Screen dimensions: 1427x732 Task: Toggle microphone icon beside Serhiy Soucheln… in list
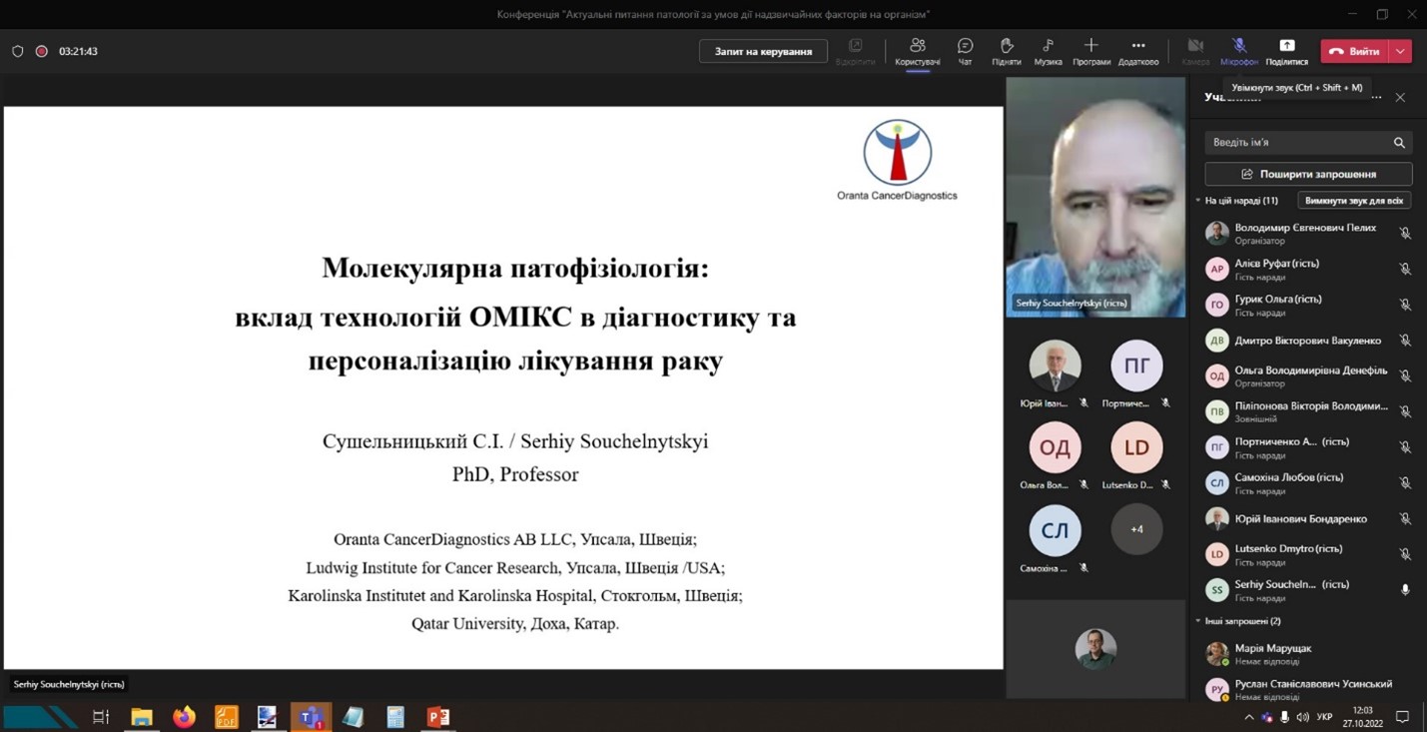(1404, 590)
